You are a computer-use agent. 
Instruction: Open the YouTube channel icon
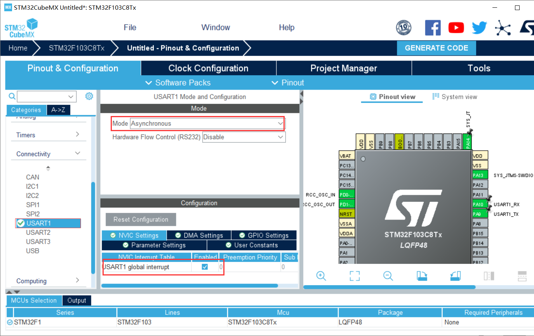click(456, 28)
